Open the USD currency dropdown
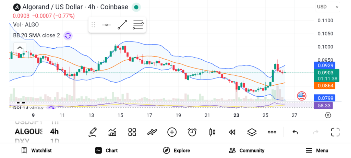351x158 pixels. click(x=328, y=7)
